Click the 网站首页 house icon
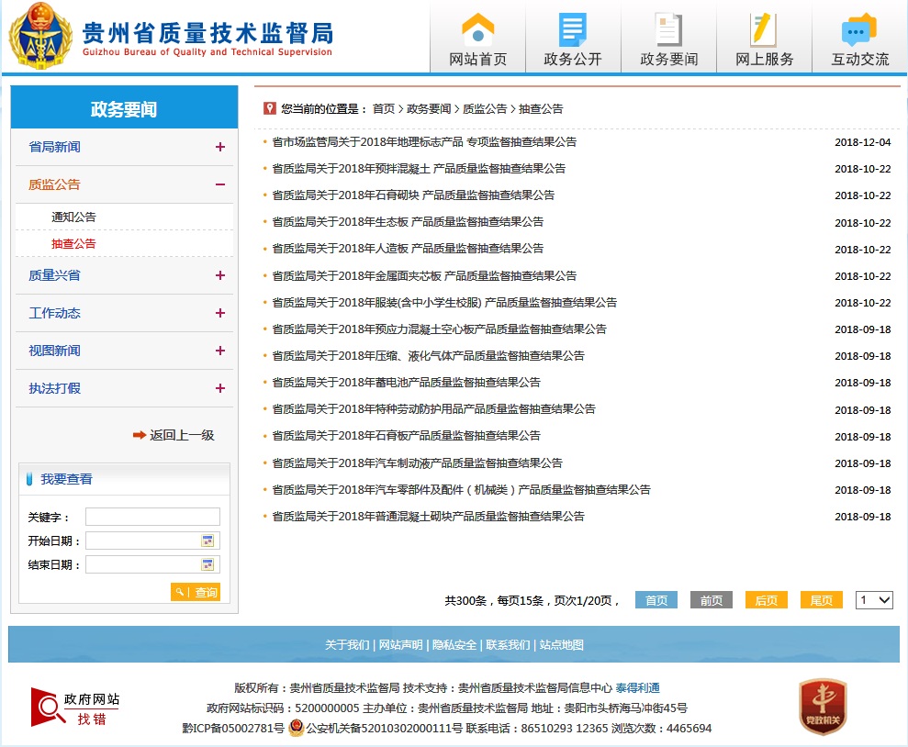 coord(477,29)
